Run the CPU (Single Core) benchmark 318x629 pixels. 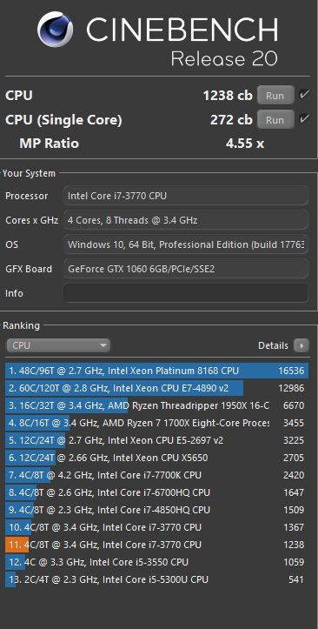(x=275, y=119)
